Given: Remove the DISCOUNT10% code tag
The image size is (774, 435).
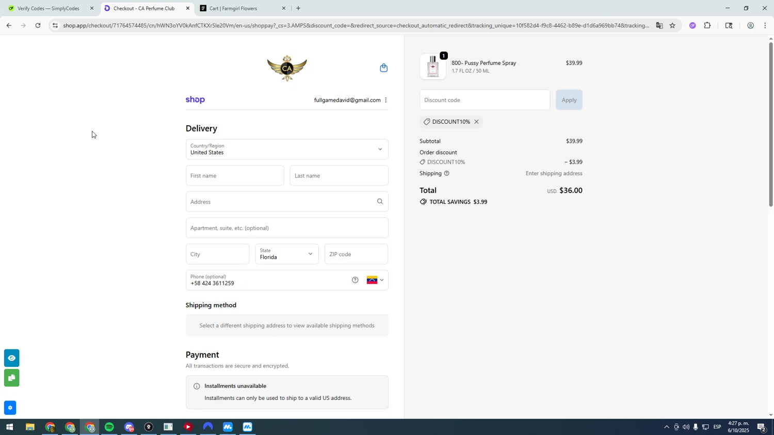Looking at the screenshot, I should [476, 122].
